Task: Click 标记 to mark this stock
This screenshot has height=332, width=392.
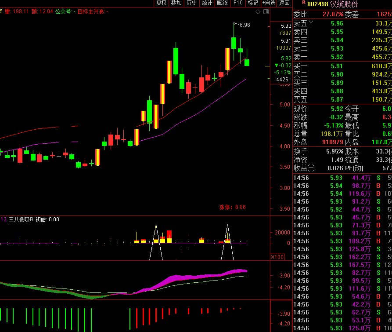Action: pos(253,3)
